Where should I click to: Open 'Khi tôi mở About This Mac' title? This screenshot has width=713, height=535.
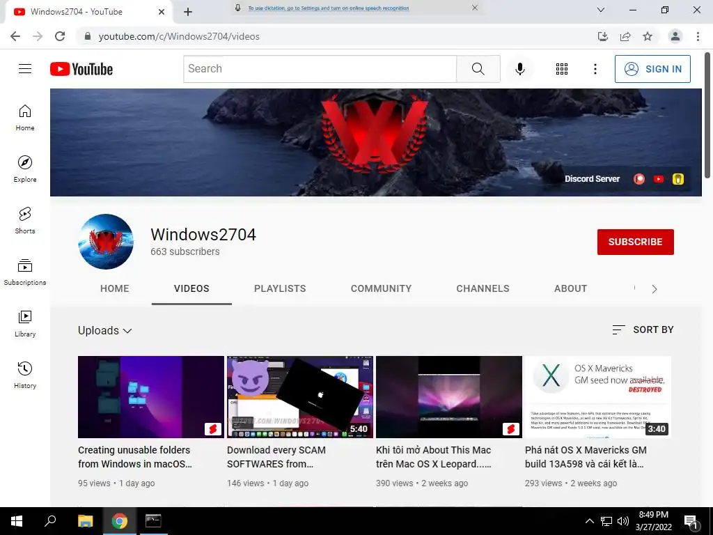pos(433,457)
